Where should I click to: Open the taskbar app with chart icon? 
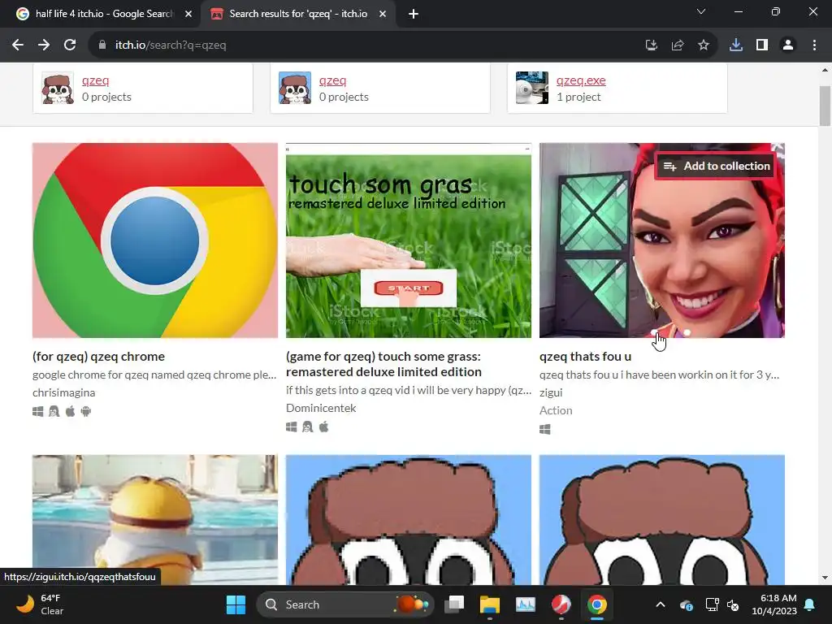[526, 604]
